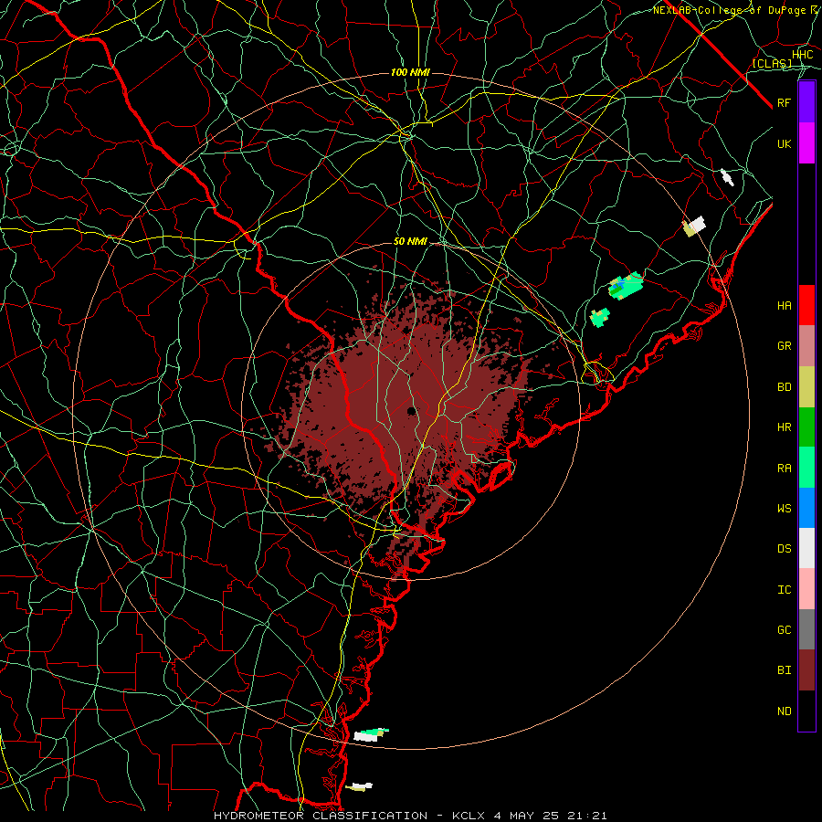The width and height of the screenshot is (822, 822).
Task: Click the DS legend label
Action: (x=784, y=549)
